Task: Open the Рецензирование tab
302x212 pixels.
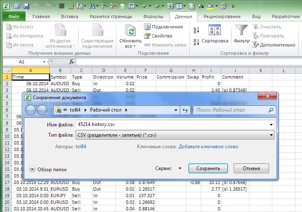Action: pos(222,16)
